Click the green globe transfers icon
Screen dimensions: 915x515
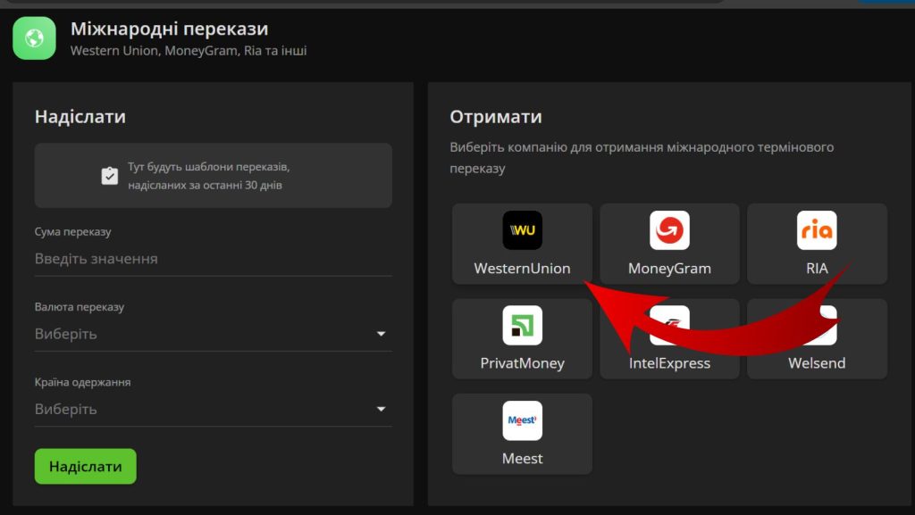(x=33, y=38)
